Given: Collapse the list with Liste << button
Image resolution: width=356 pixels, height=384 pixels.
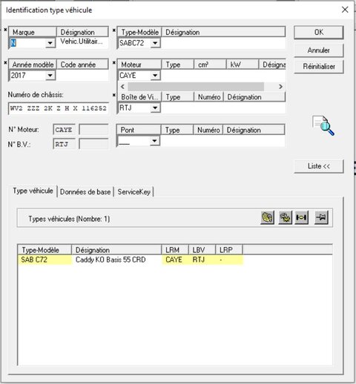Looking at the screenshot, I should pyautogui.click(x=319, y=166).
